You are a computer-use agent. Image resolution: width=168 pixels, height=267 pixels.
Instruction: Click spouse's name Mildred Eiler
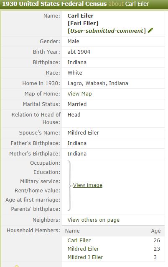[83, 132]
